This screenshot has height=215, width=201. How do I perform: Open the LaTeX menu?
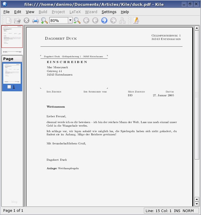point(75,12)
